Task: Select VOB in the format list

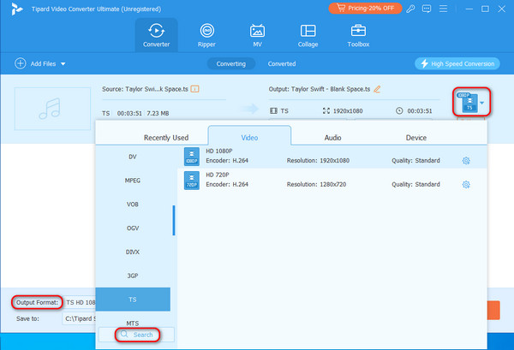Action: pos(133,205)
